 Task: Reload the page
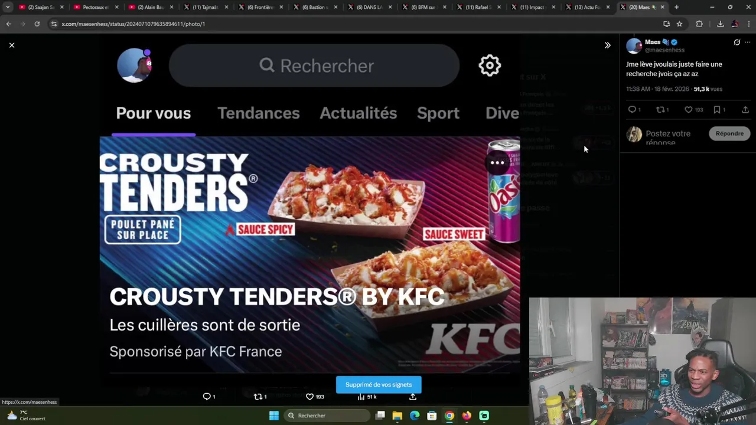point(37,24)
